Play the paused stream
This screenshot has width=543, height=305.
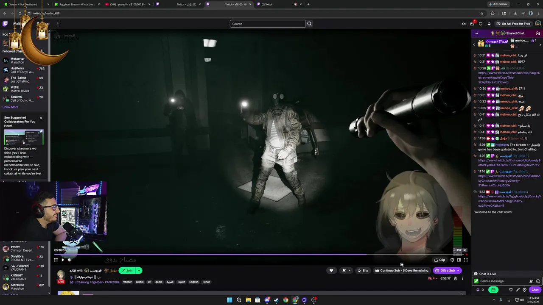coord(63,260)
